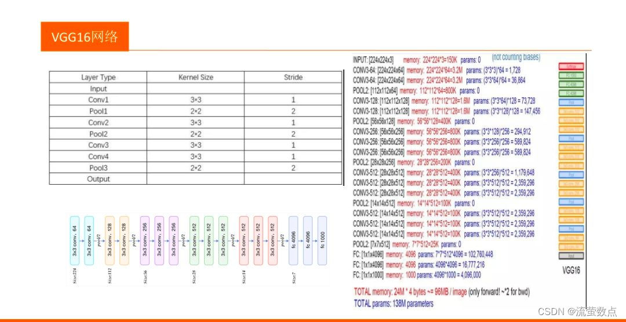Click the Pool3 cell in the table

(x=98, y=168)
